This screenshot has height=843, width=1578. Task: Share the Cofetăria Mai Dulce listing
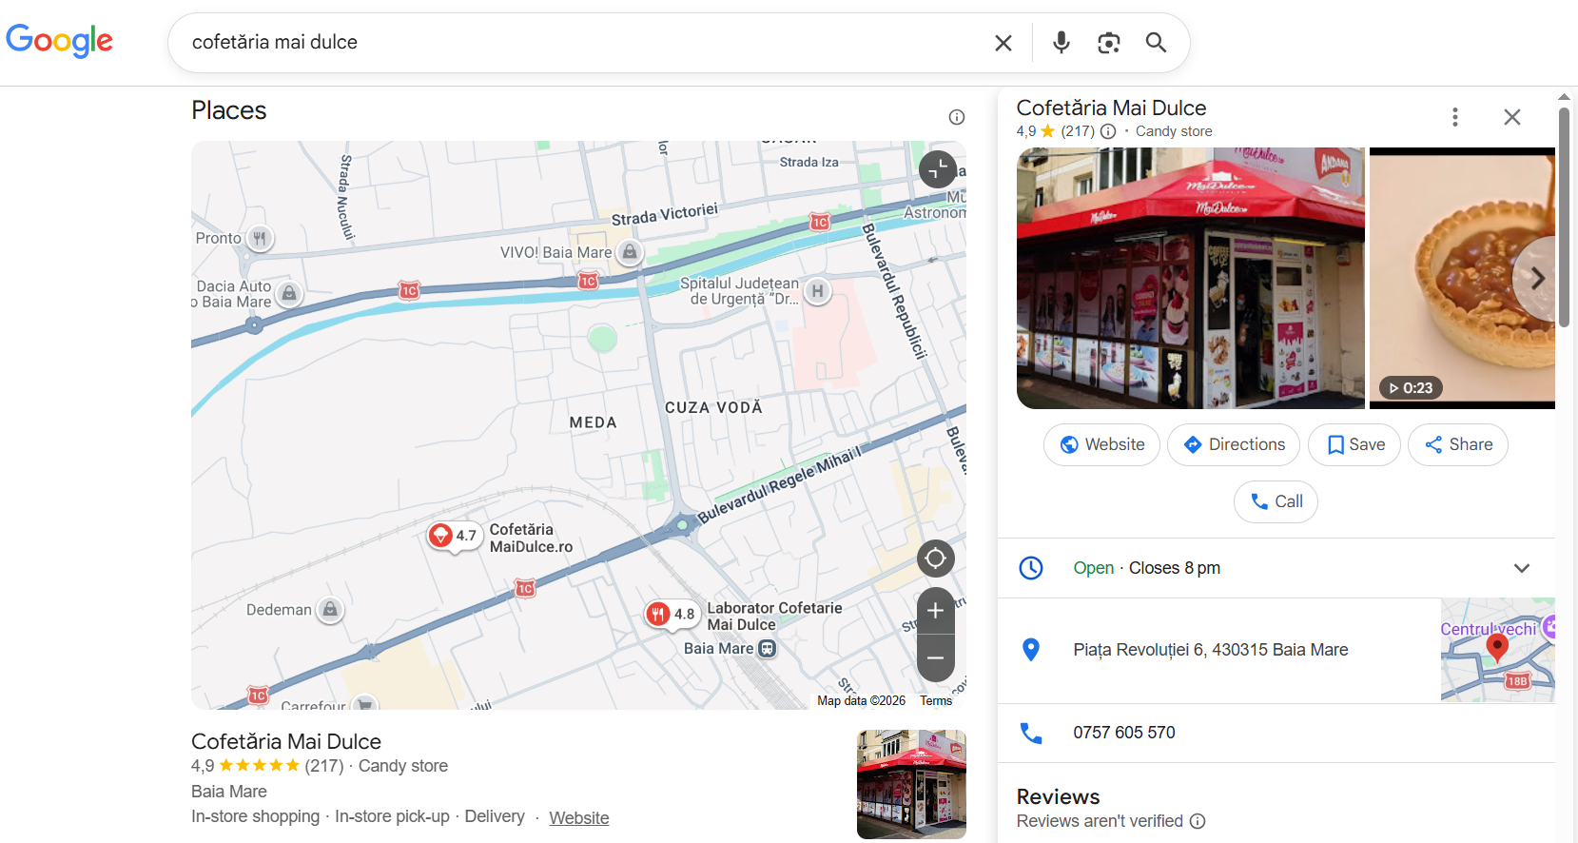point(1458,444)
